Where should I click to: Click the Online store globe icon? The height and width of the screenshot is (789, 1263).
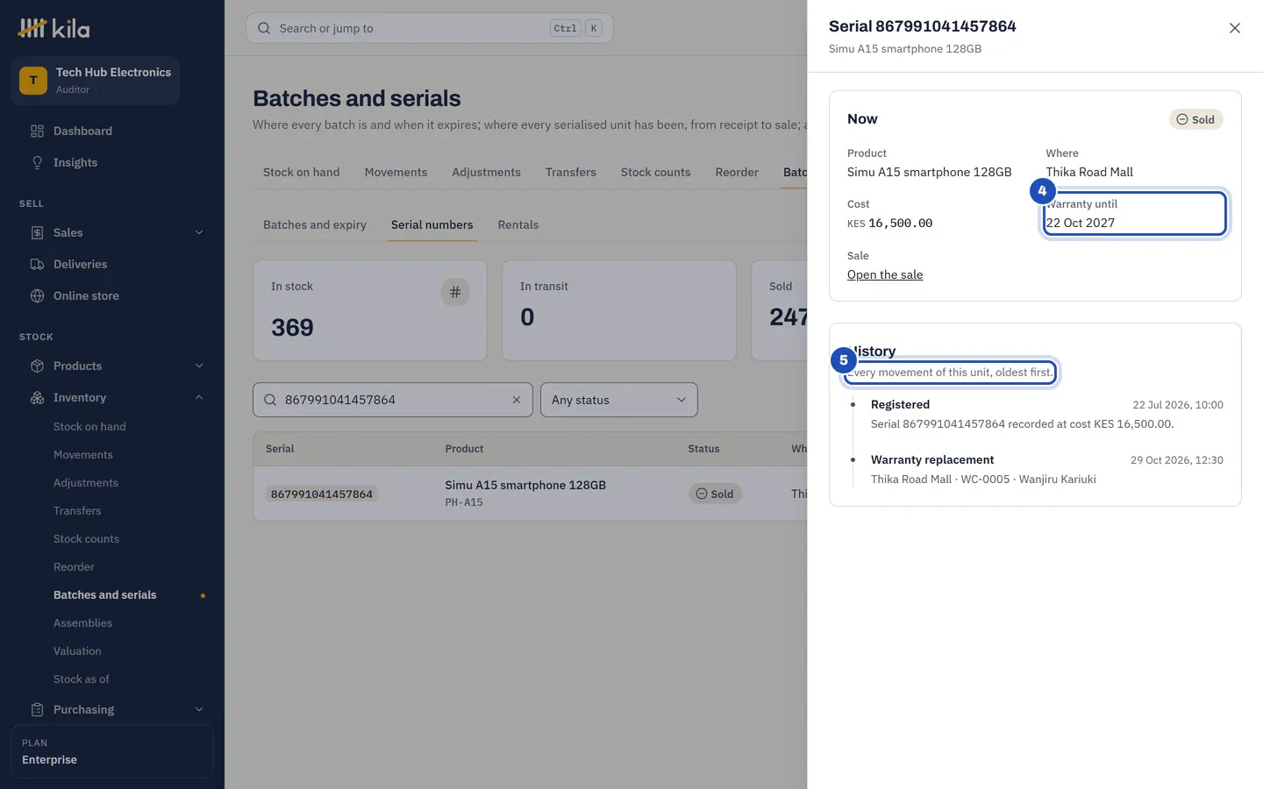tap(37, 295)
